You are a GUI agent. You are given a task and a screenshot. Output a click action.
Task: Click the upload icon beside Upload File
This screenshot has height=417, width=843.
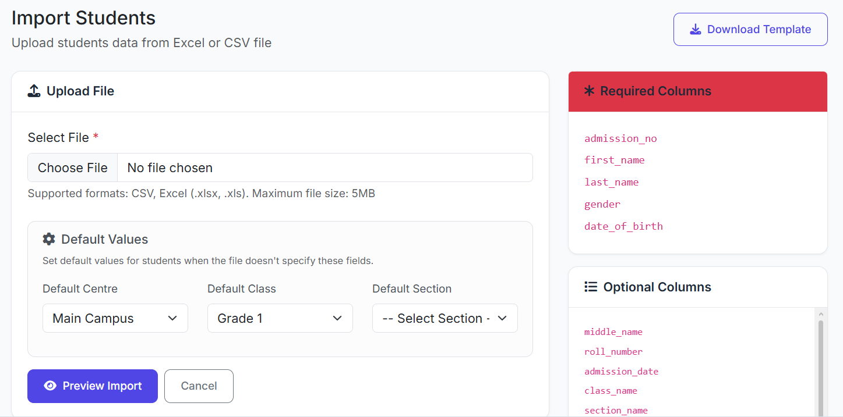coord(34,91)
